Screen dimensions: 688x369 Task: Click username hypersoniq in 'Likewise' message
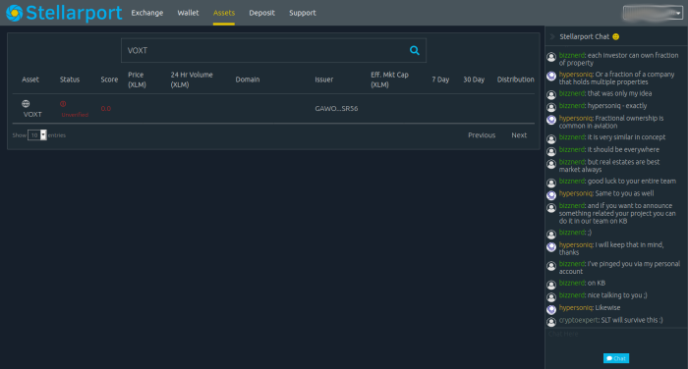(576, 307)
